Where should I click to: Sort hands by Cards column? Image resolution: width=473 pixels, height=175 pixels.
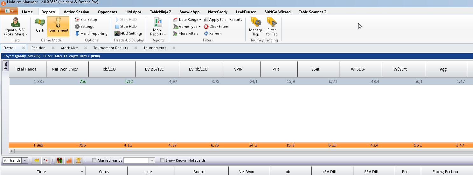107,172
